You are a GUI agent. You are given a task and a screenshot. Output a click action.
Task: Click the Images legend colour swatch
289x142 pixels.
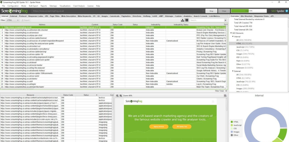[x=232, y=132]
